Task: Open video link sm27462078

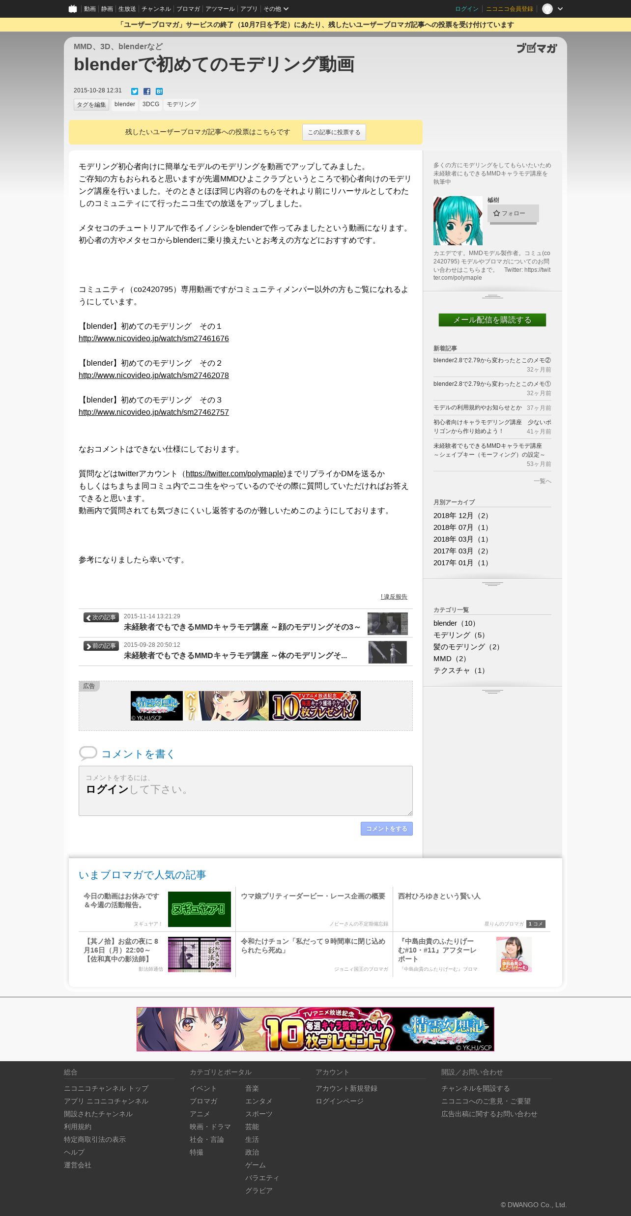Action: coord(154,376)
